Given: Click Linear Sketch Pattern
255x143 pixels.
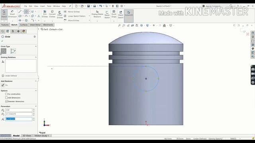Looking at the screenshot, I should [x=75, y=16].
